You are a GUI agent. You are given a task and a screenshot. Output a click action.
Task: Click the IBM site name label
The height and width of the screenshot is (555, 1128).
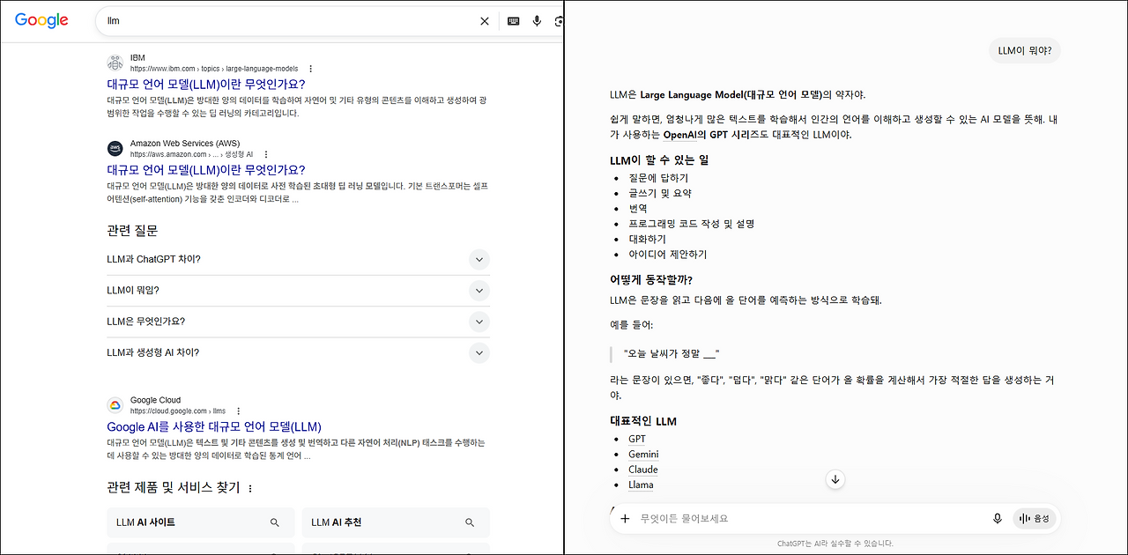coord(137,58)
